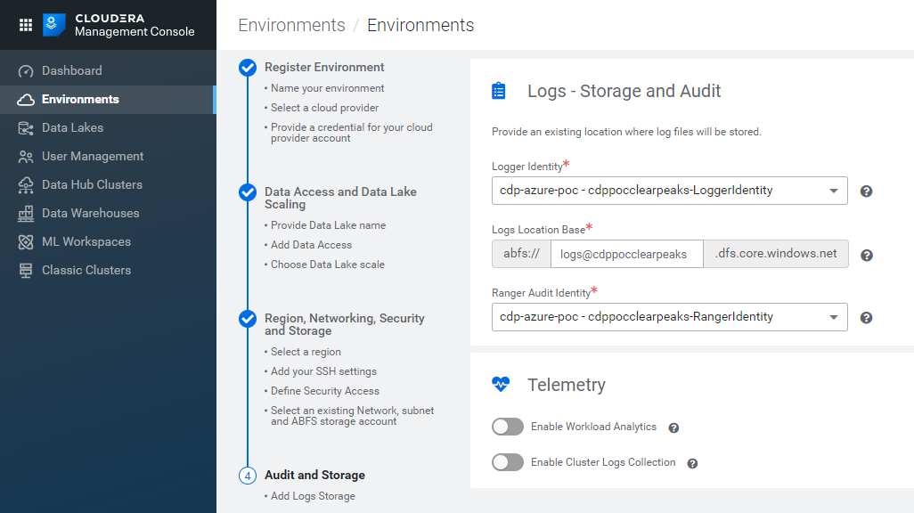Open help for Enable Cluster Logs Collection
Screen dimensions: 914x513
tap(692, 463)
